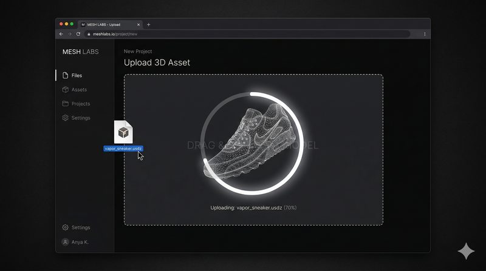Go forward using browser arrow
The image size is (486, 271).
tap(70, 34)
